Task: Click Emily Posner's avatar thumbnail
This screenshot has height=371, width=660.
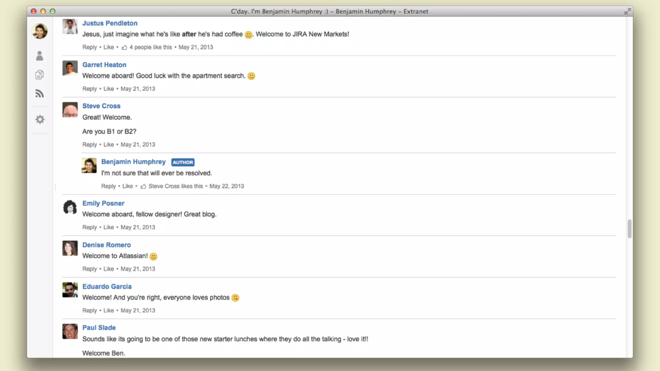Action: tap(70, 207)
